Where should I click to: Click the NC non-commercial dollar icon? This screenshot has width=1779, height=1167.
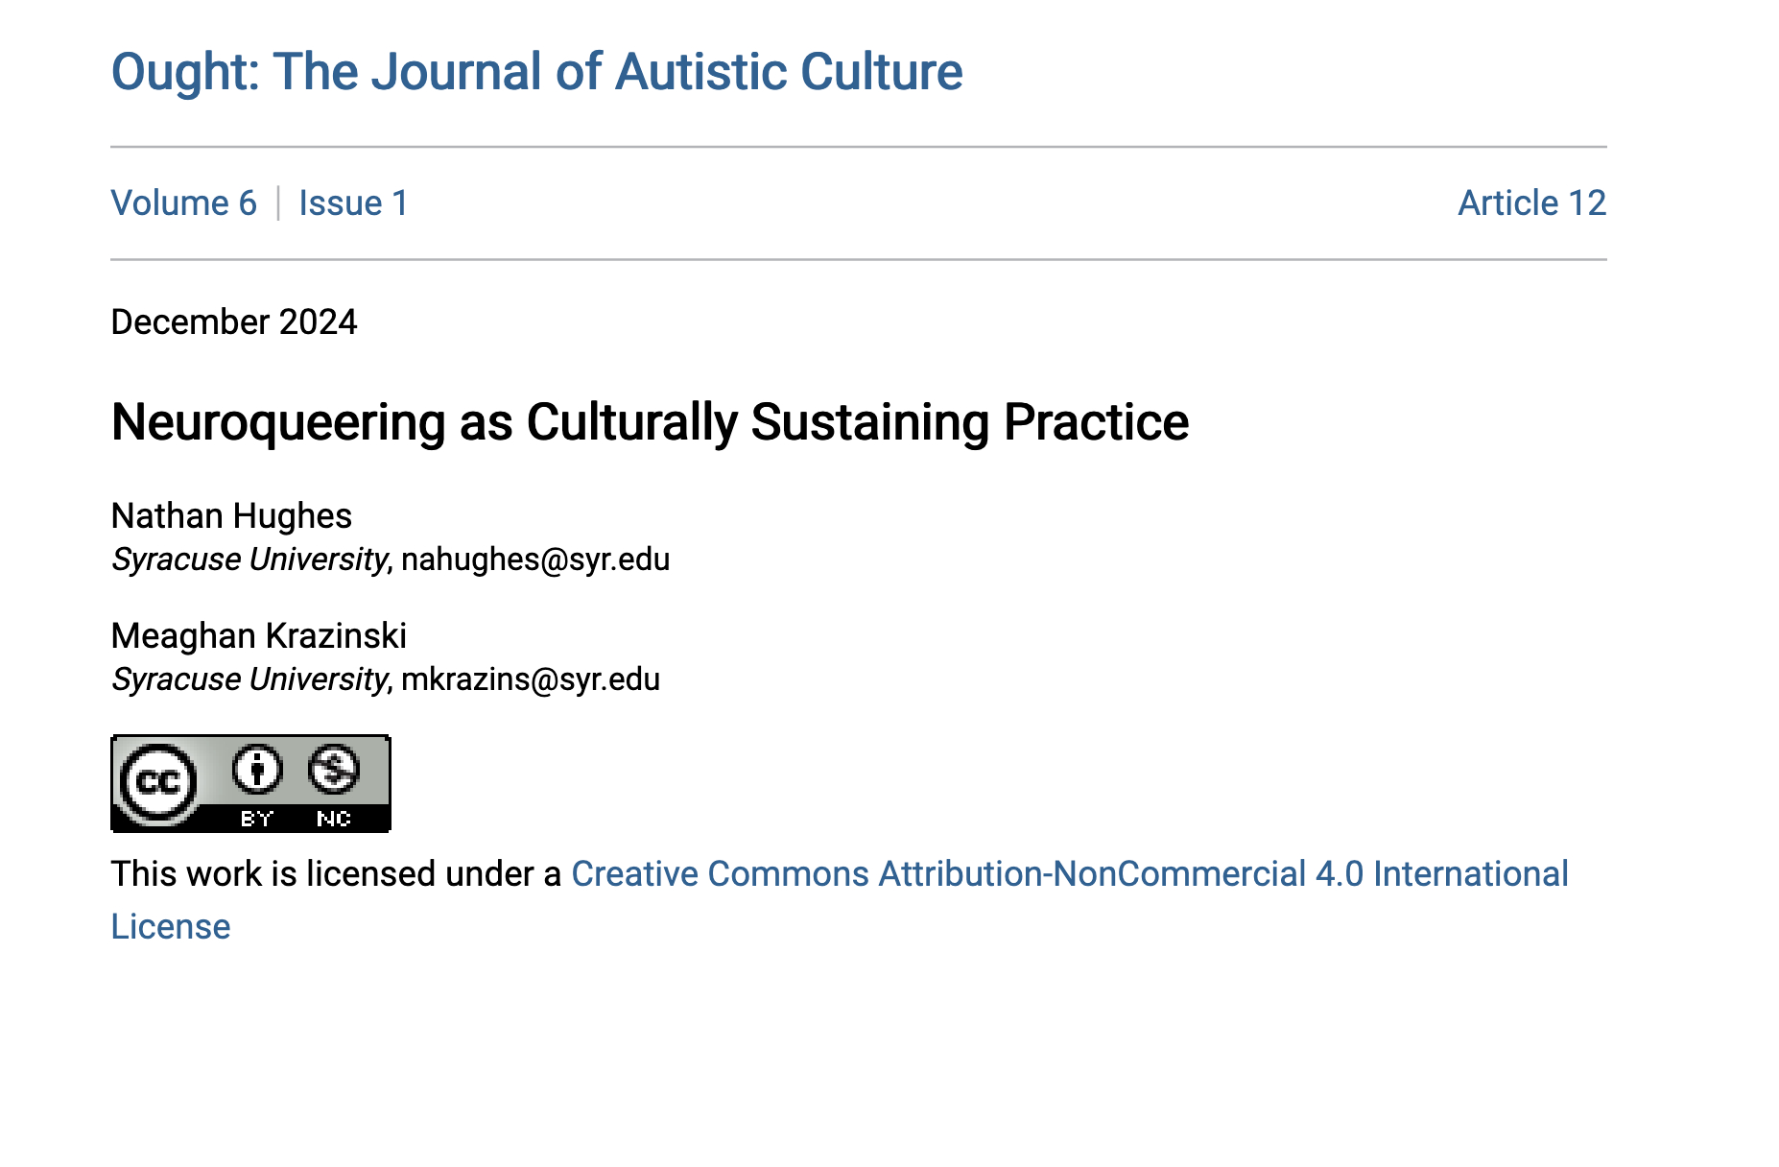(334, 770)
